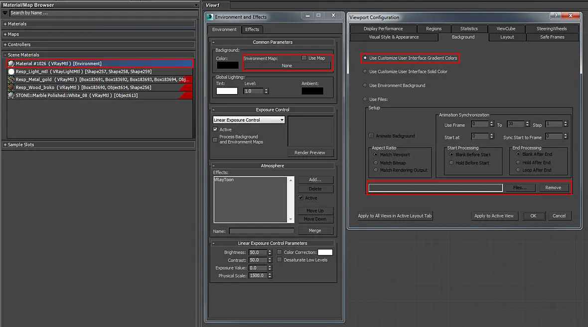Viewport: 588px width, 327px height.
Task: Click Material #1026 sphere icon
Action: 11,64
